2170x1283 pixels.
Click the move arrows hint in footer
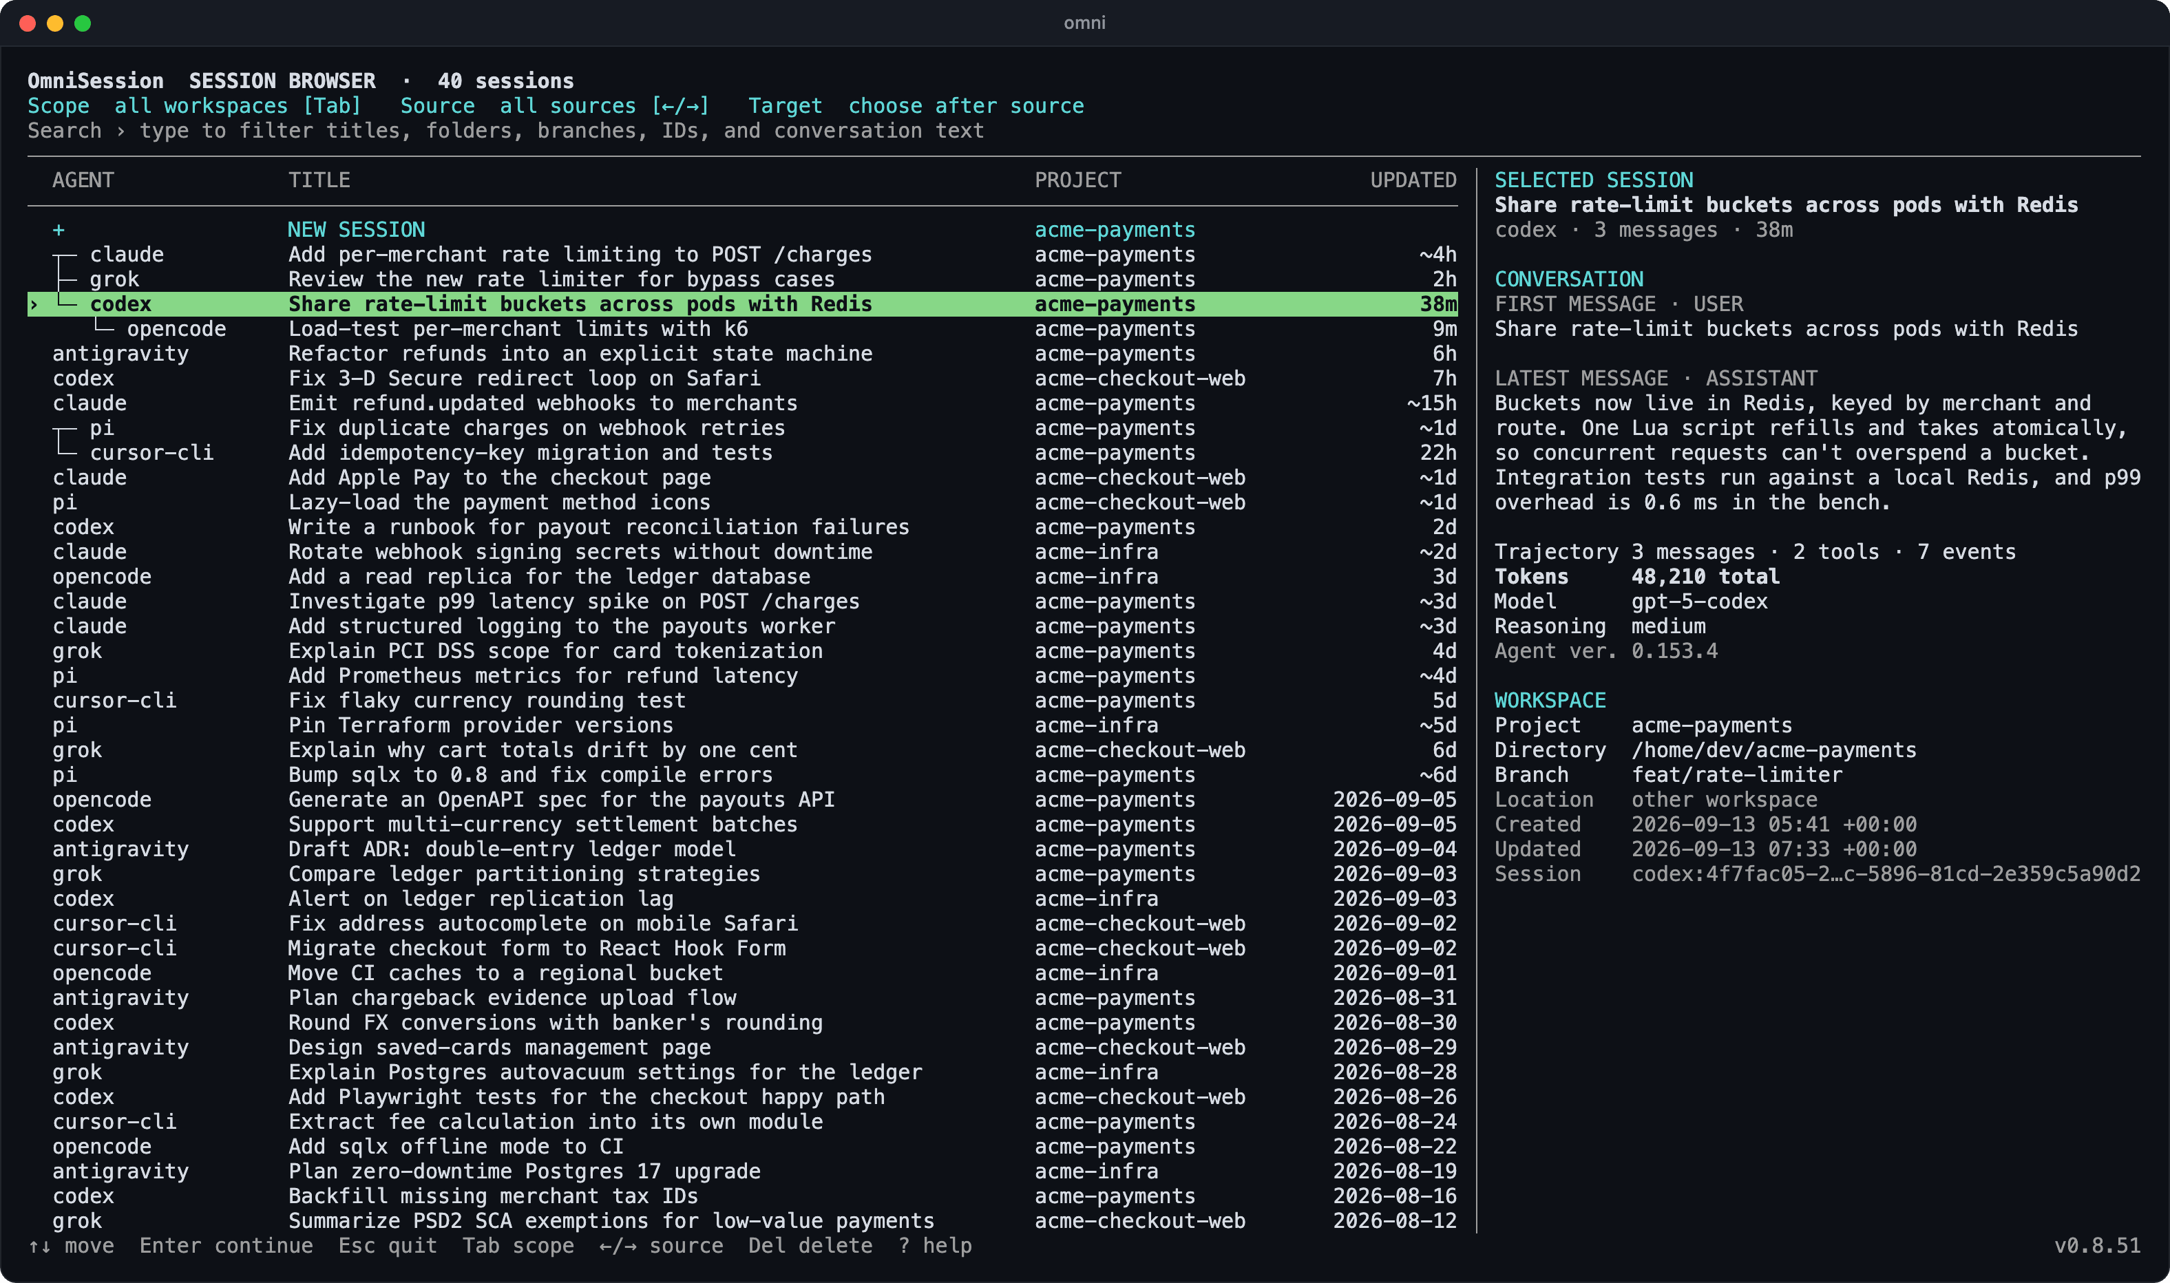click(71, 1246)
